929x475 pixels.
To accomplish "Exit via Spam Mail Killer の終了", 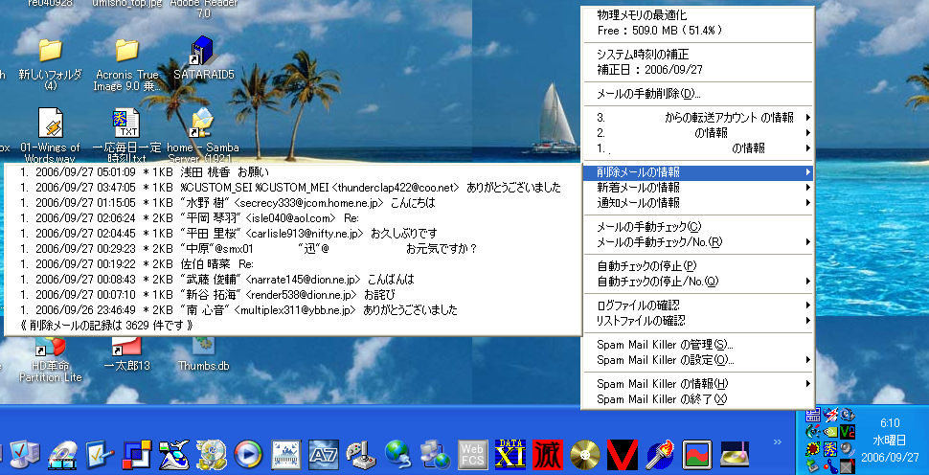I will [662, 399].
